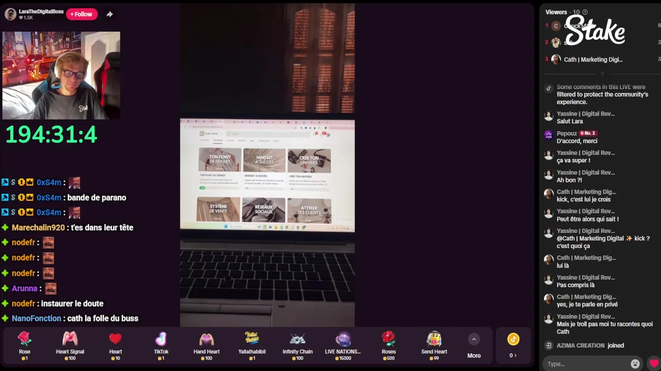The height and width of the screenshot is (371, 661).
Task: Open Viewers info help icon
Action: (585, 12)
